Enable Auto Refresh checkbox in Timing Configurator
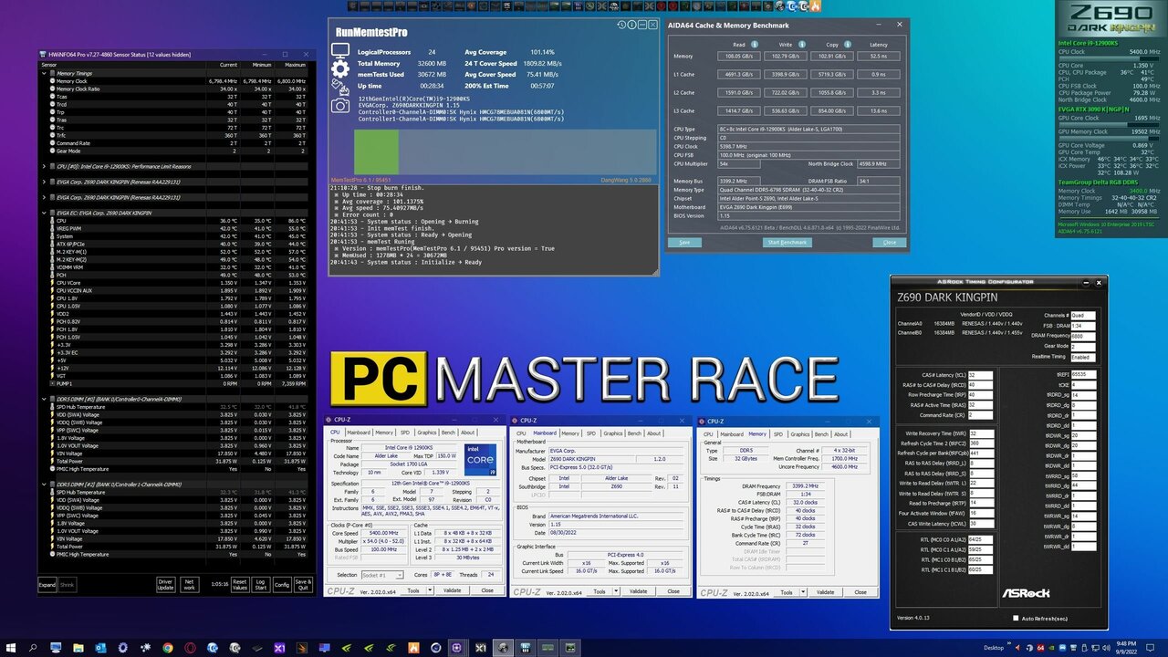The width and height of the screenshot is (1168, 657). click(1017, 618)
